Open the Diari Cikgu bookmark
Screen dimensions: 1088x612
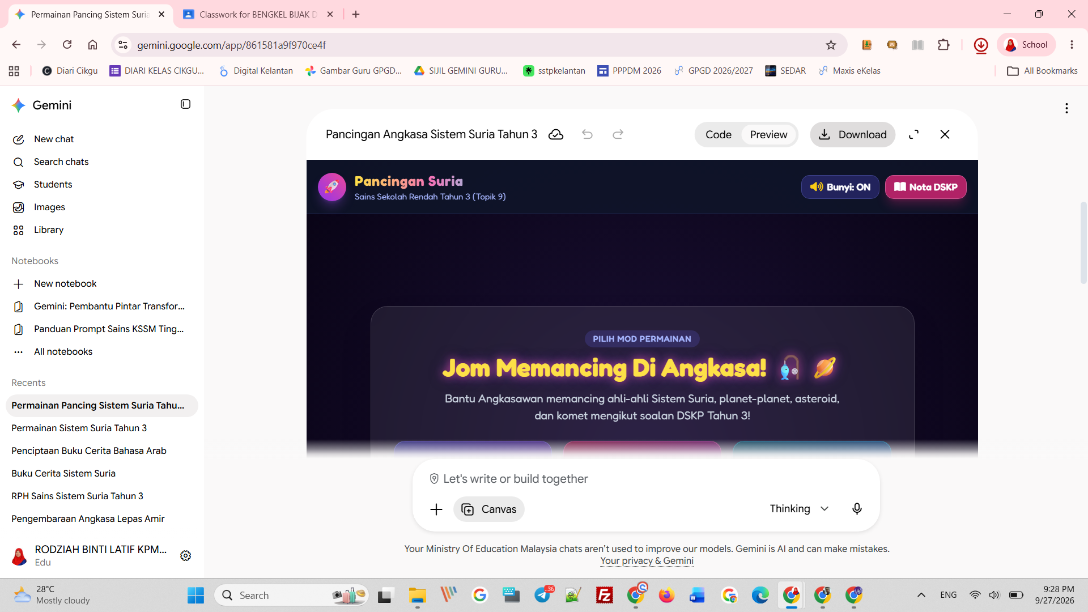[x=70, y=71]
